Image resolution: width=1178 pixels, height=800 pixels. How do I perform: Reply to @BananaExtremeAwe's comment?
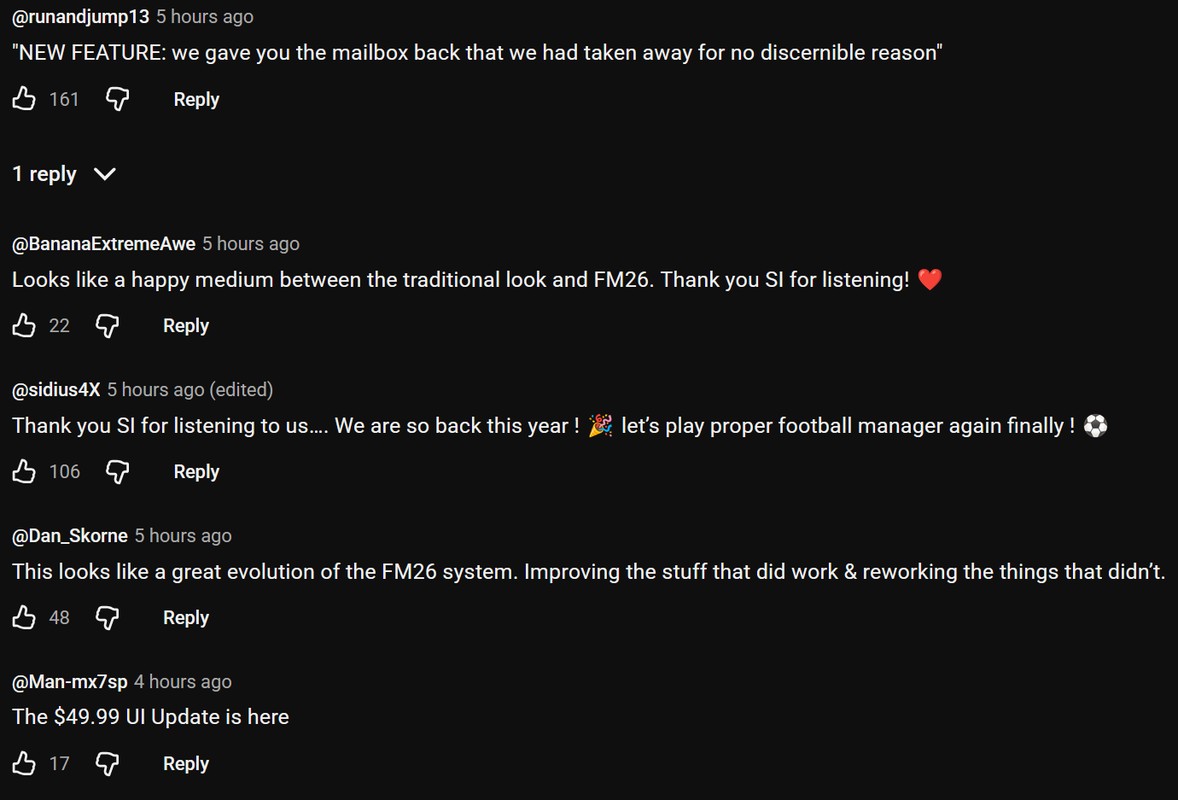(x=186, y=326)
